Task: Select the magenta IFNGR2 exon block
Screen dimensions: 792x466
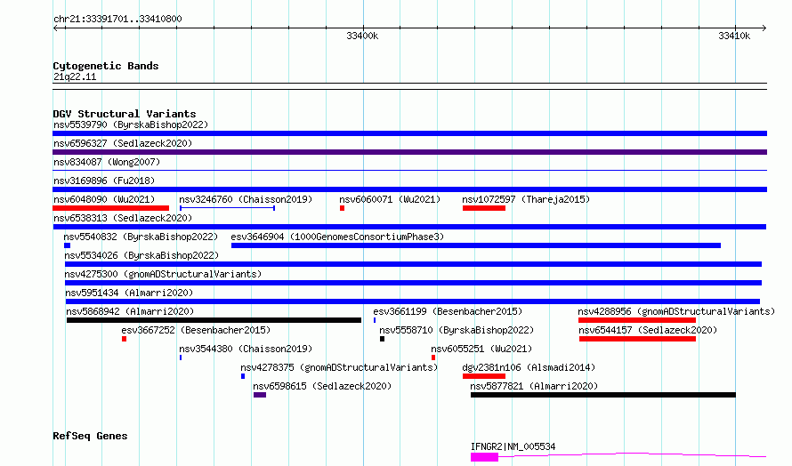Action: [x=484, y=457]
